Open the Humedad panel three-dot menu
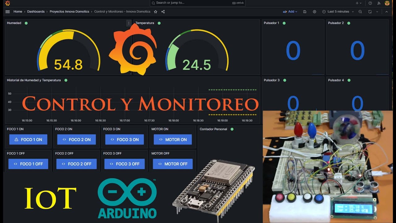 [x=129, y=23]
